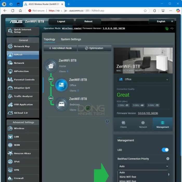Click Backhaul Connection Priority info icon

coord(168,159)
